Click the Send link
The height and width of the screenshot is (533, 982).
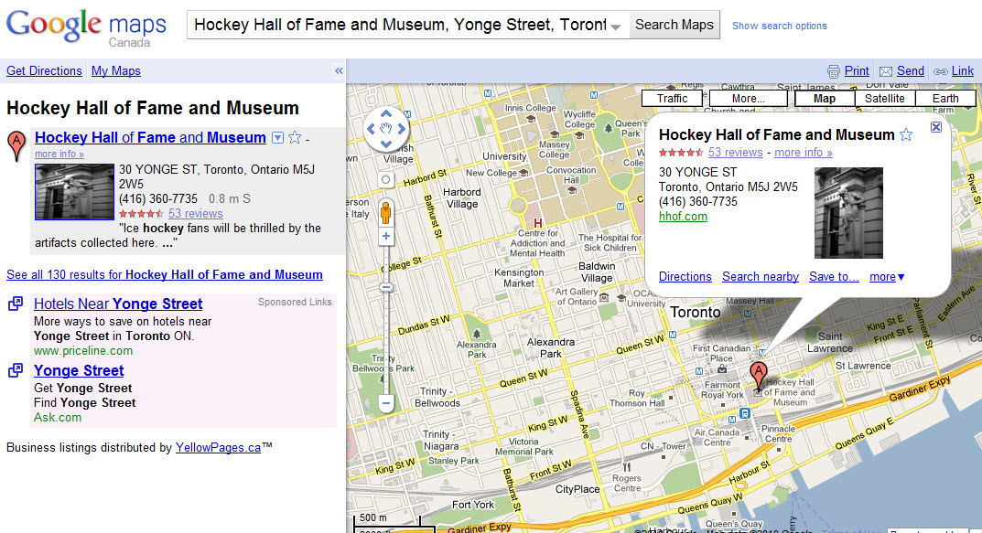coord(910,70)
